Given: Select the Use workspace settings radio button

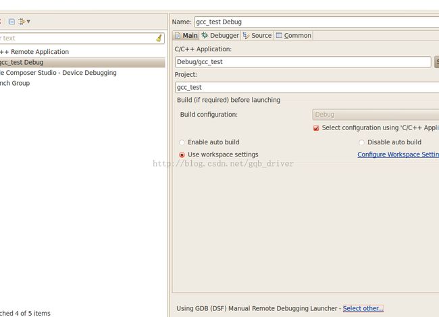Looking at the screenshot, I should tap(182, 154).
